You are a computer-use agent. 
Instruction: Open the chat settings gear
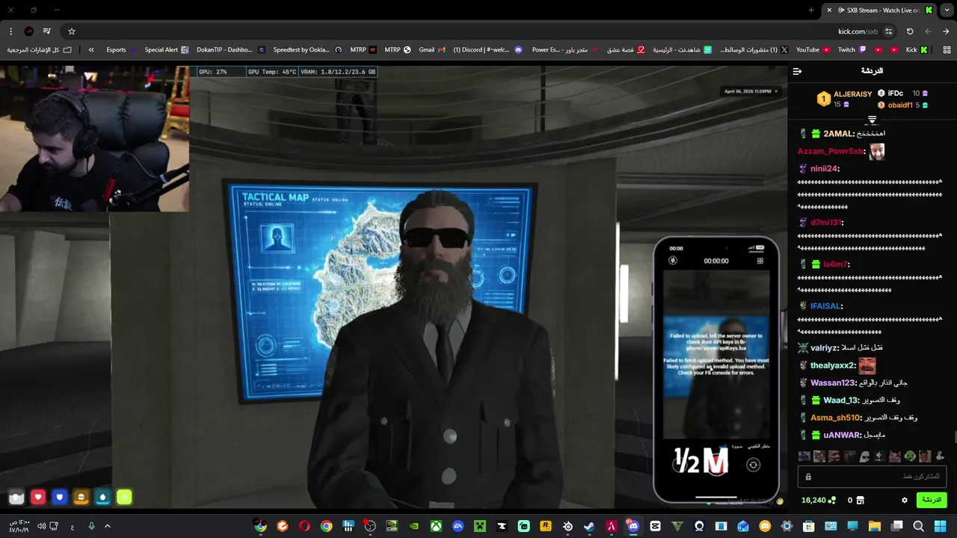(904, 501)
